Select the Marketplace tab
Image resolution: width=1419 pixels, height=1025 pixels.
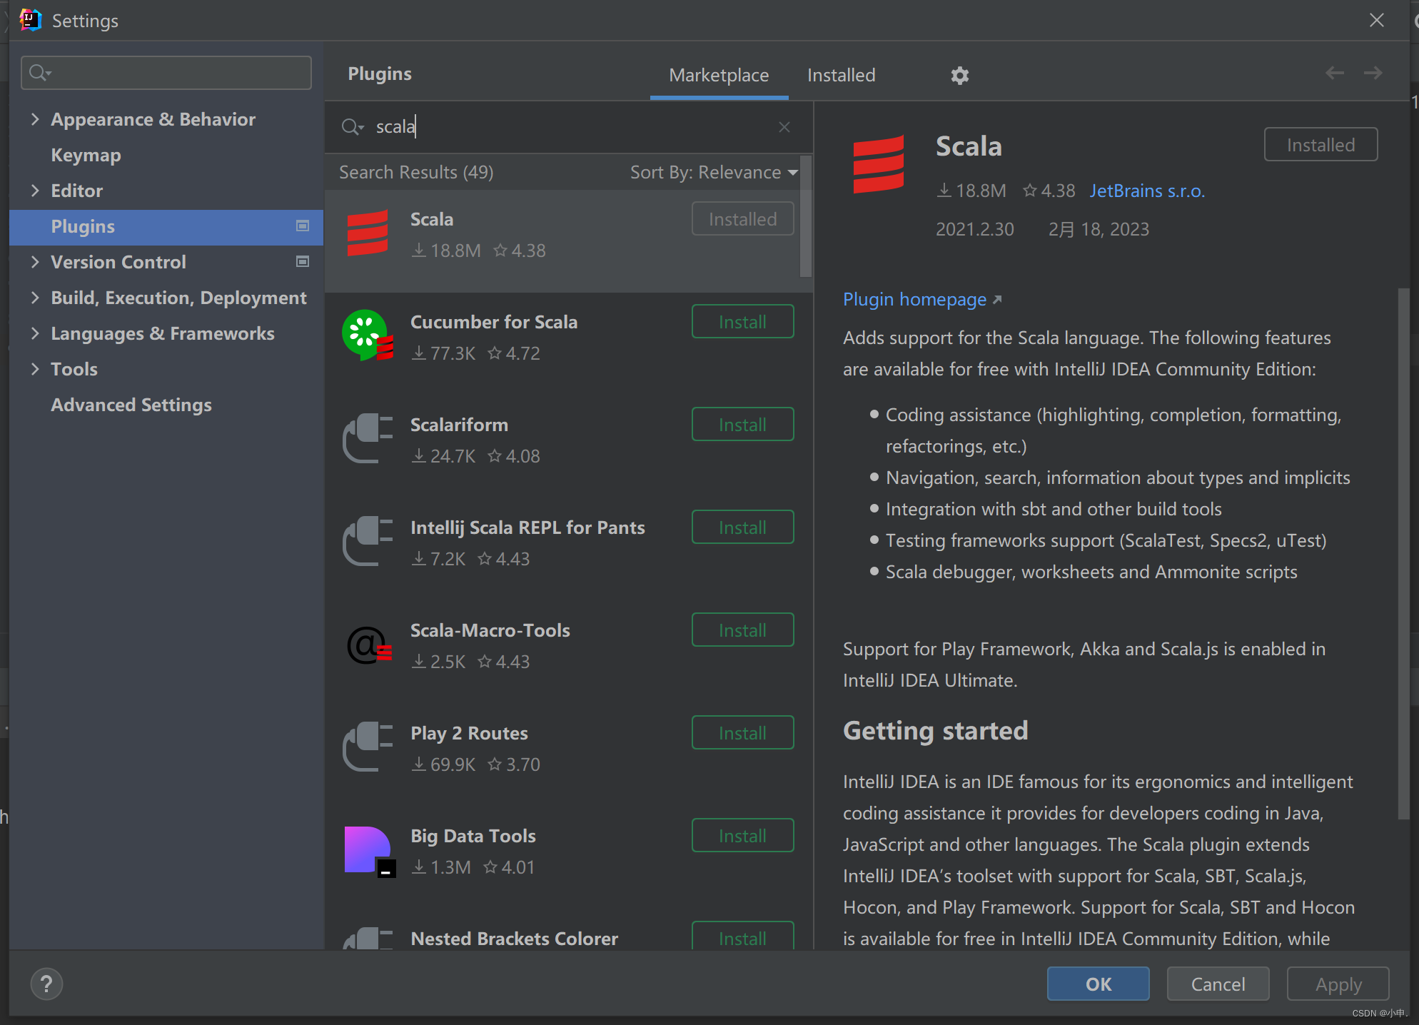pyautogui.click(x=719, y=75)
